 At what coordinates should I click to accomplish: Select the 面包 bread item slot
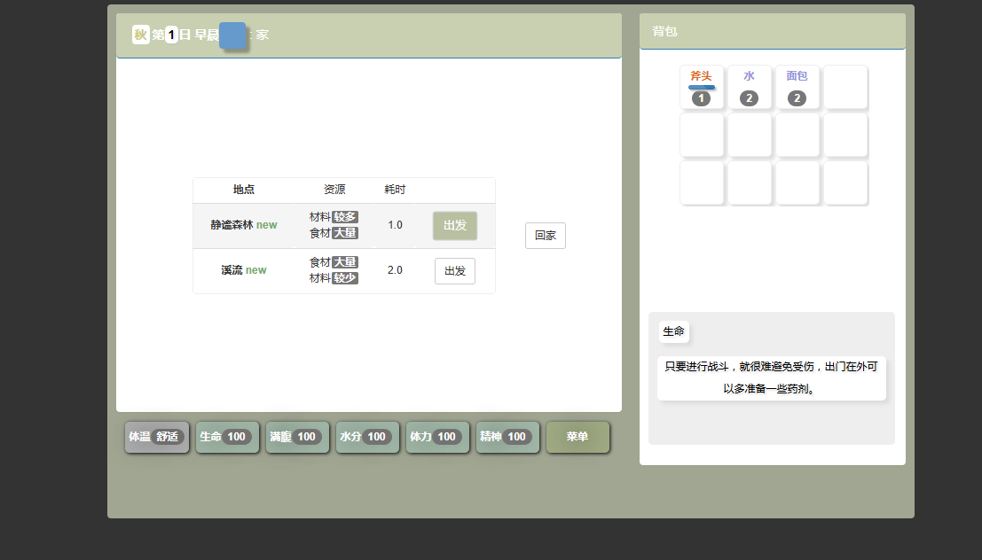coord(797,87)
